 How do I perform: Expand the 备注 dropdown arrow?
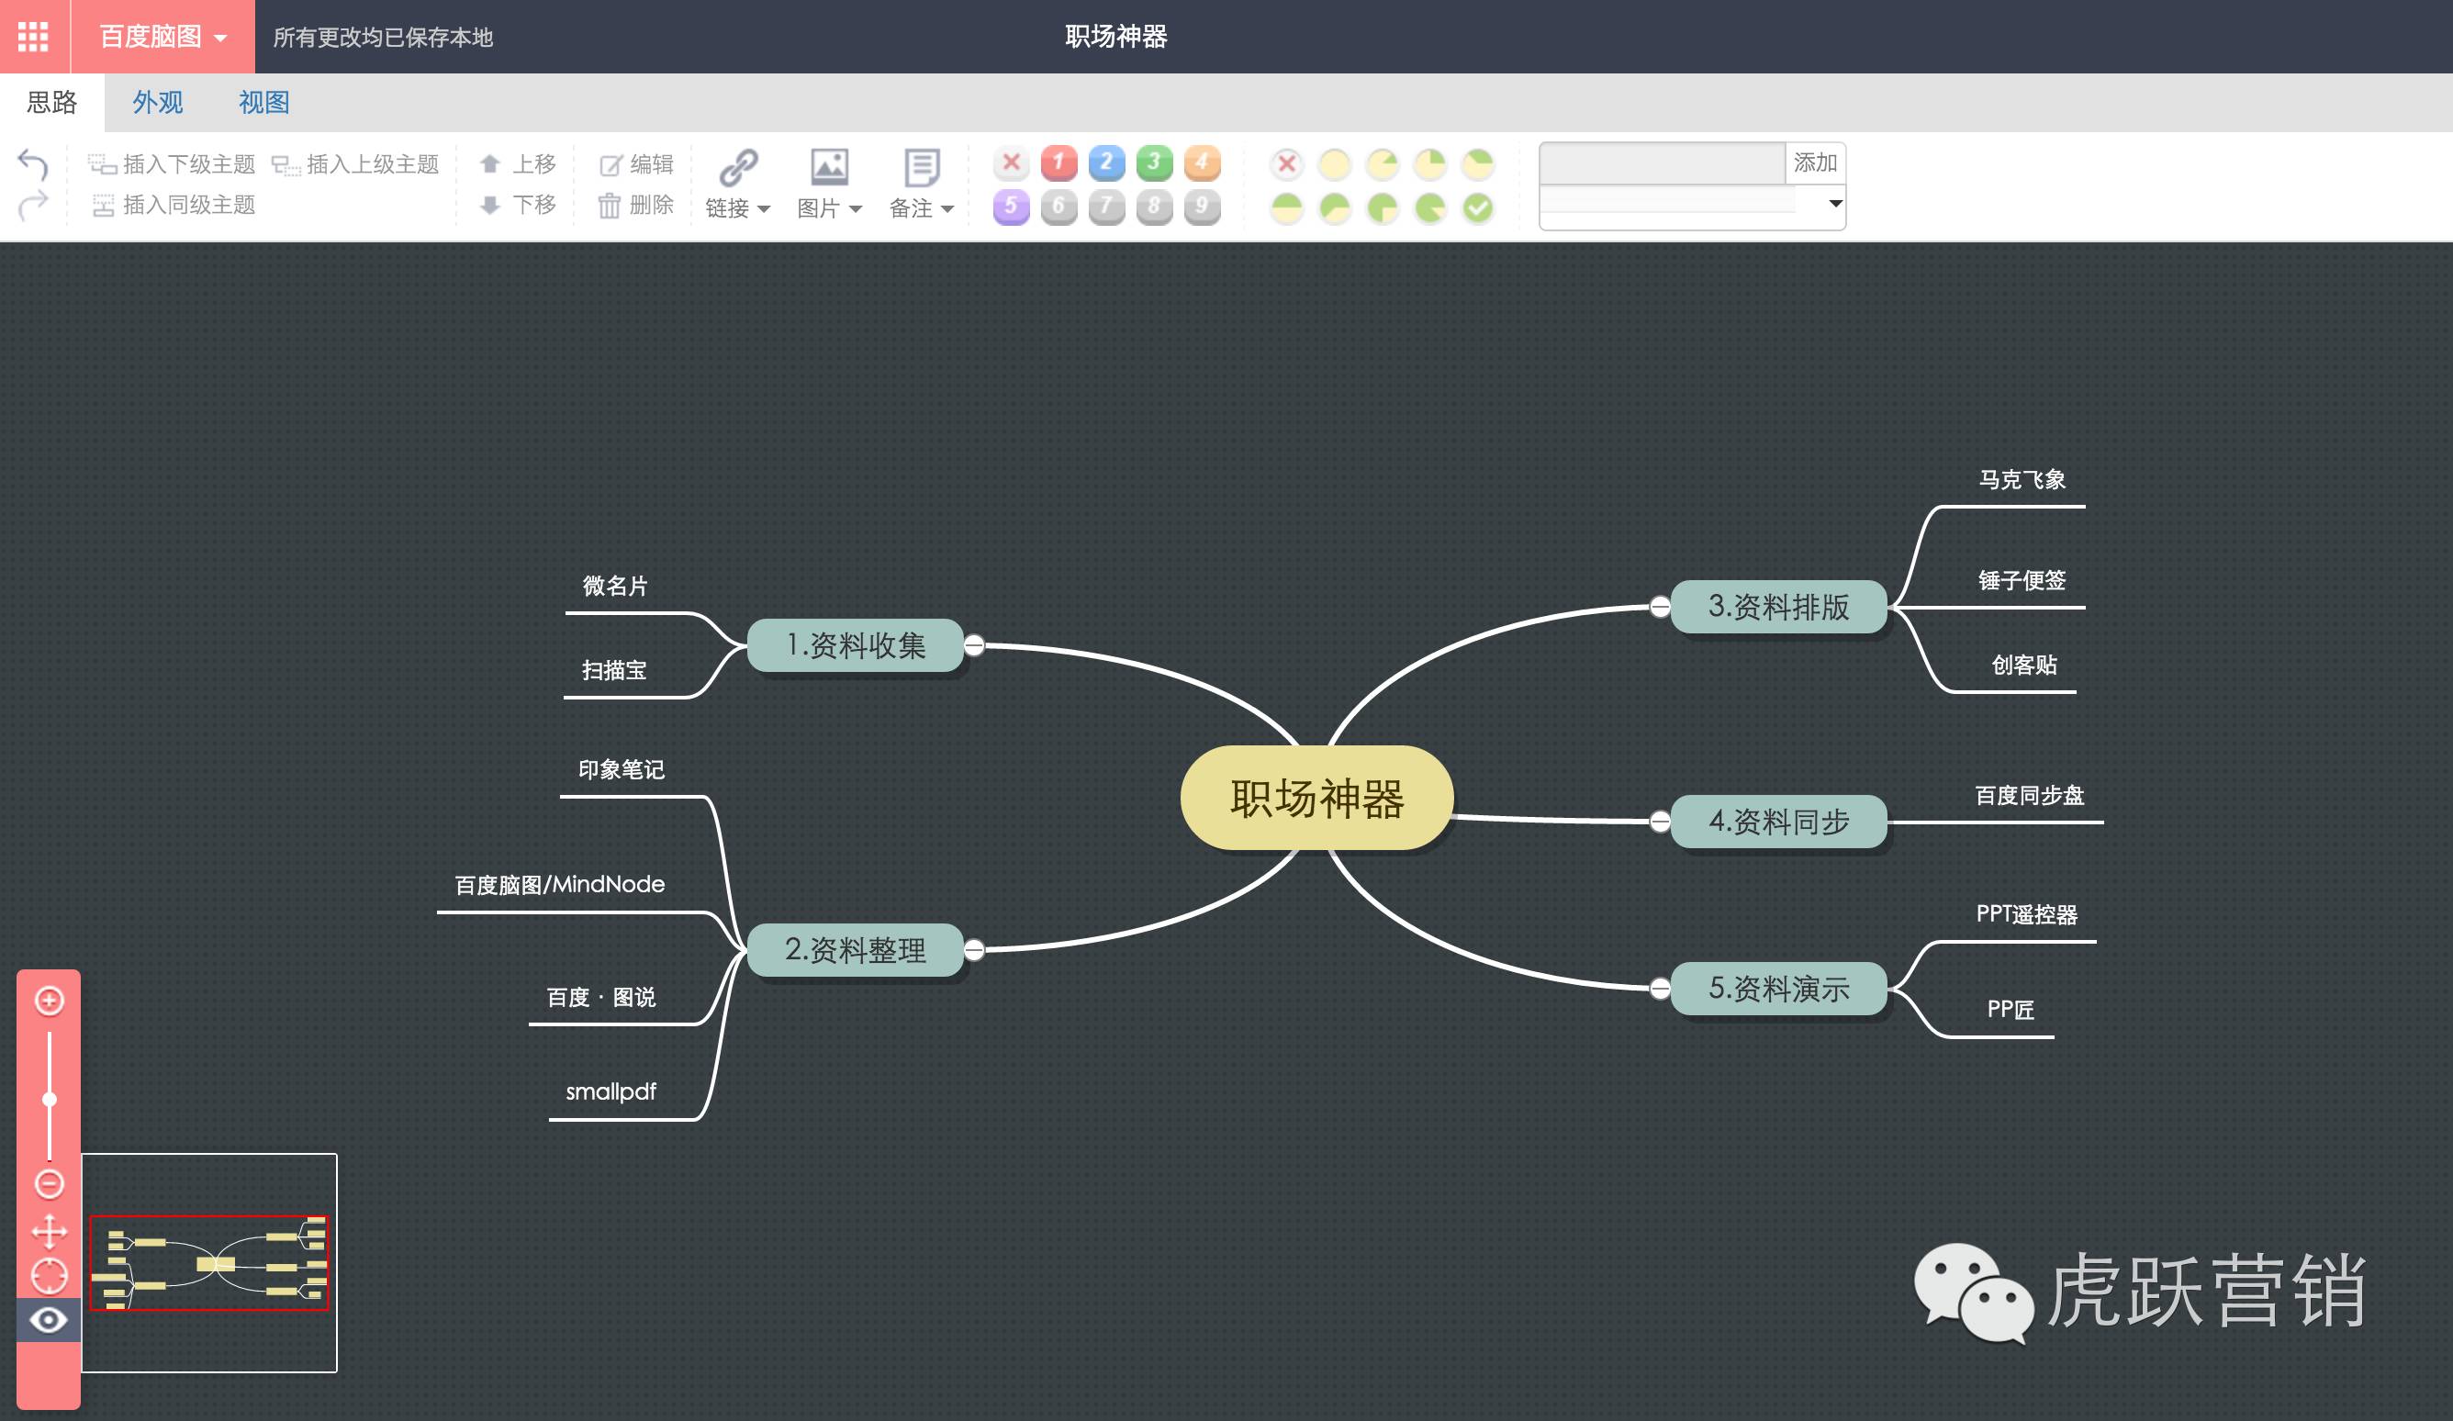click(x=947, y=209)
